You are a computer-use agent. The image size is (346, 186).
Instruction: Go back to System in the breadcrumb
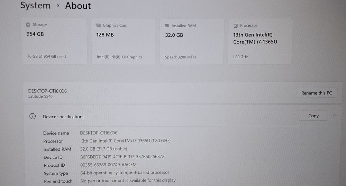coord(35,6)
